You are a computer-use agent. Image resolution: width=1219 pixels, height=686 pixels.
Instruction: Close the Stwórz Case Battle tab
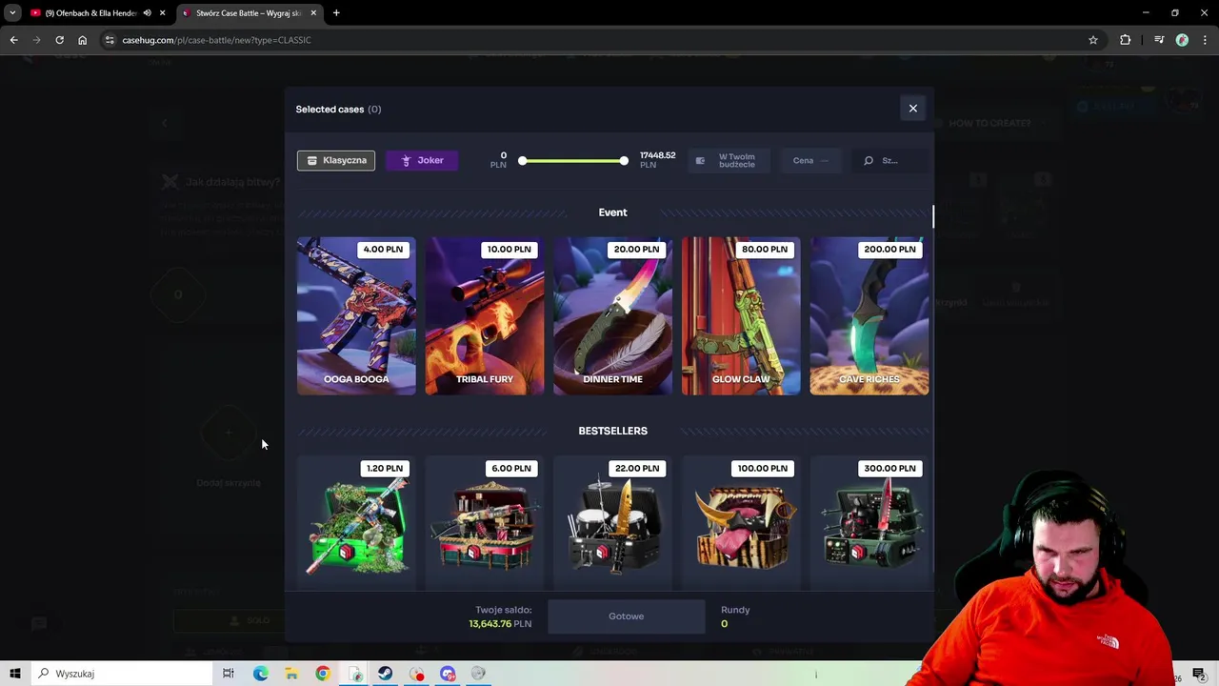[313, 13]
